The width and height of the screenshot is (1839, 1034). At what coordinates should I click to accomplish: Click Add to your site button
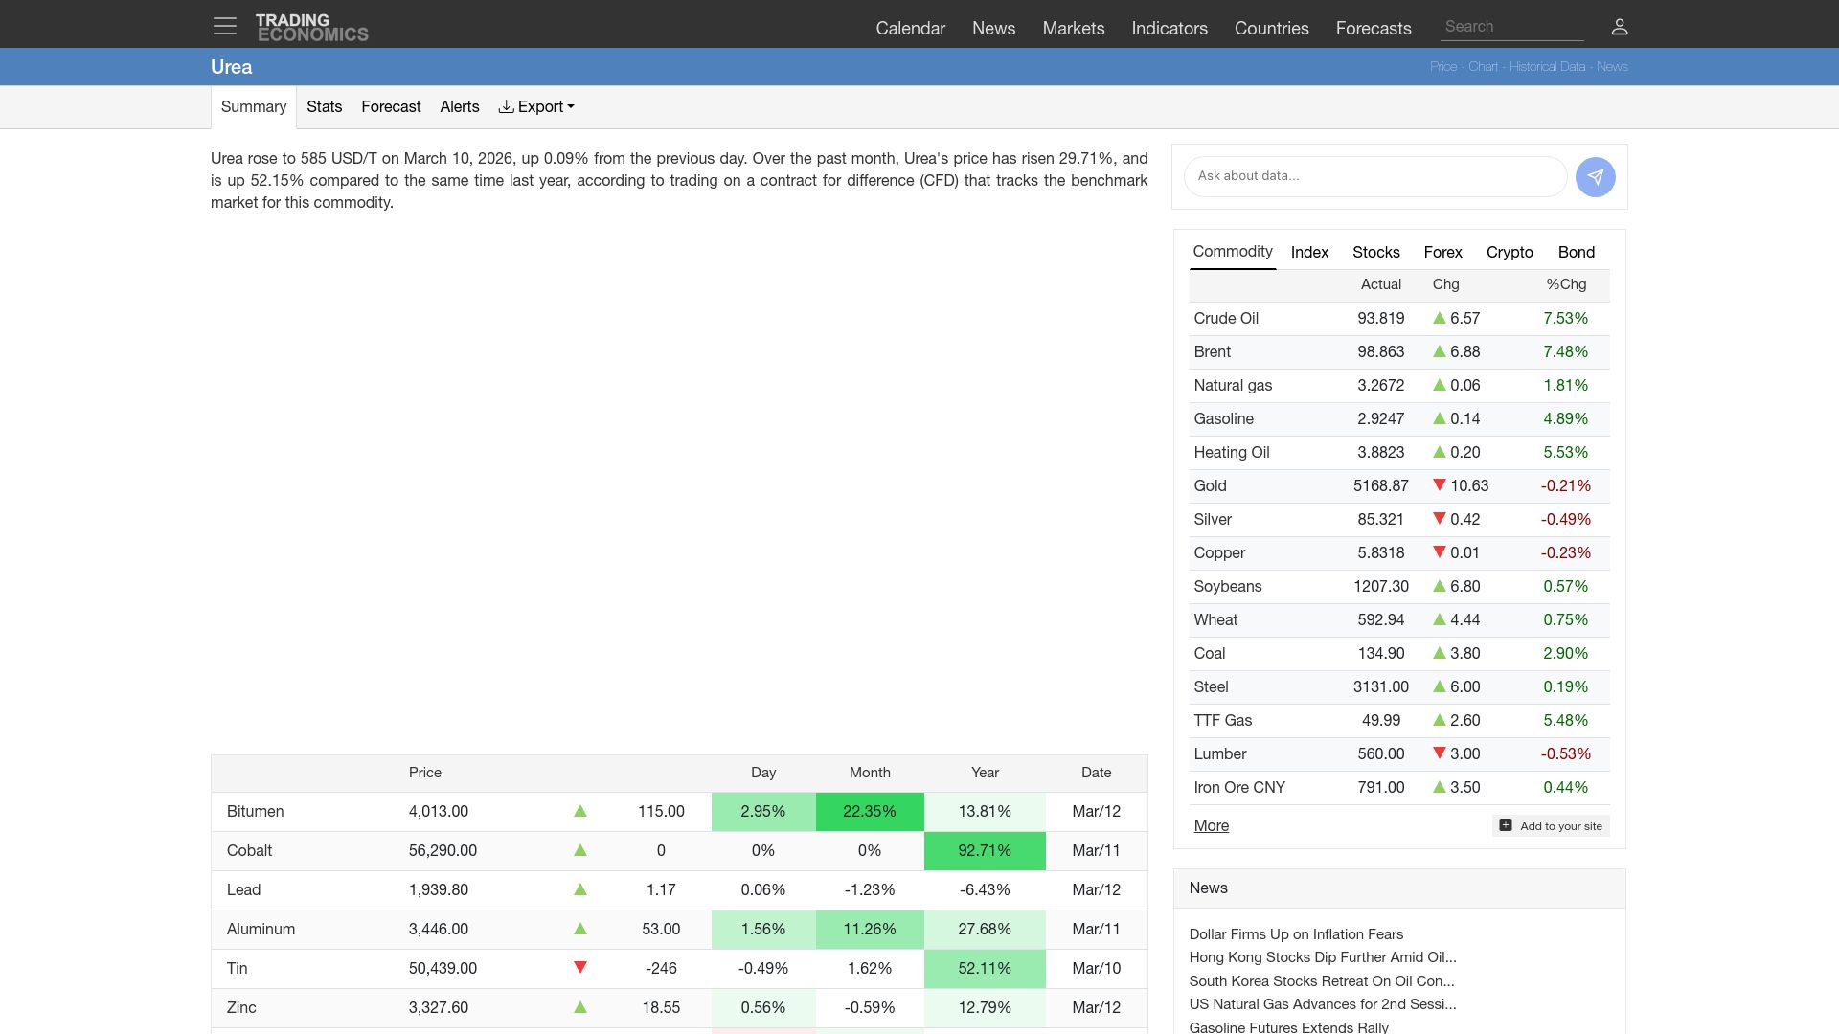click(1551, 825)
